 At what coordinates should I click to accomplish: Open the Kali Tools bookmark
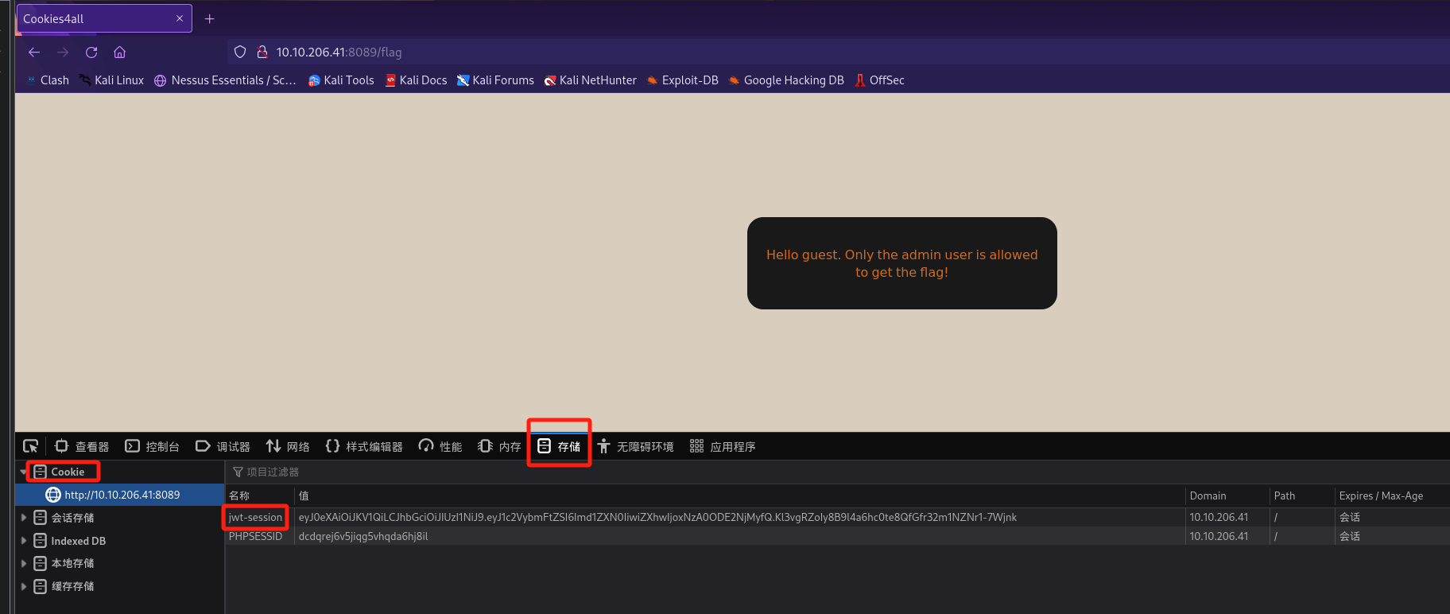pos(341,80)
